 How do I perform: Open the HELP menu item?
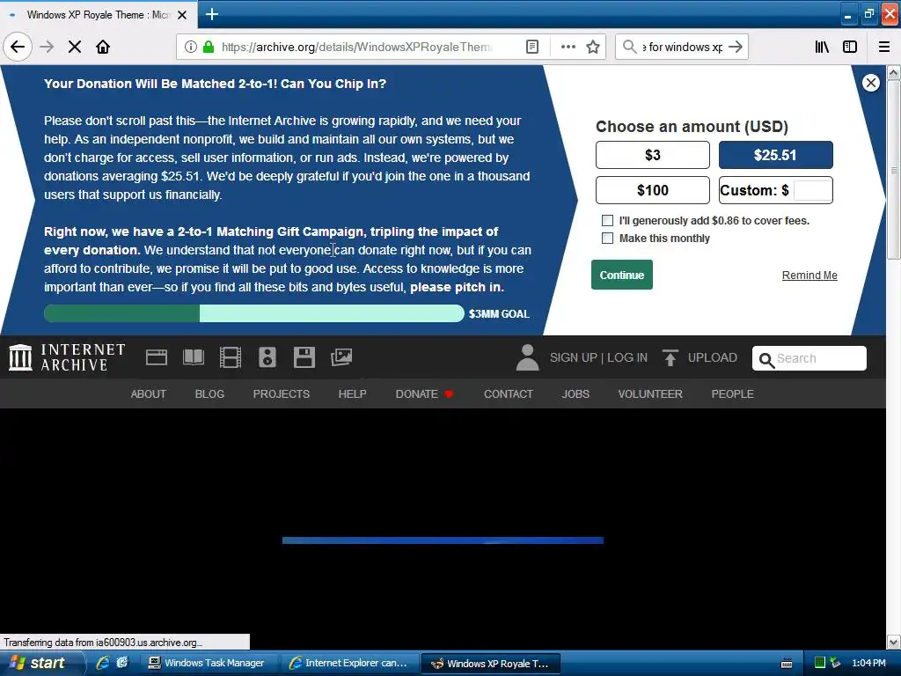[352, 393]
